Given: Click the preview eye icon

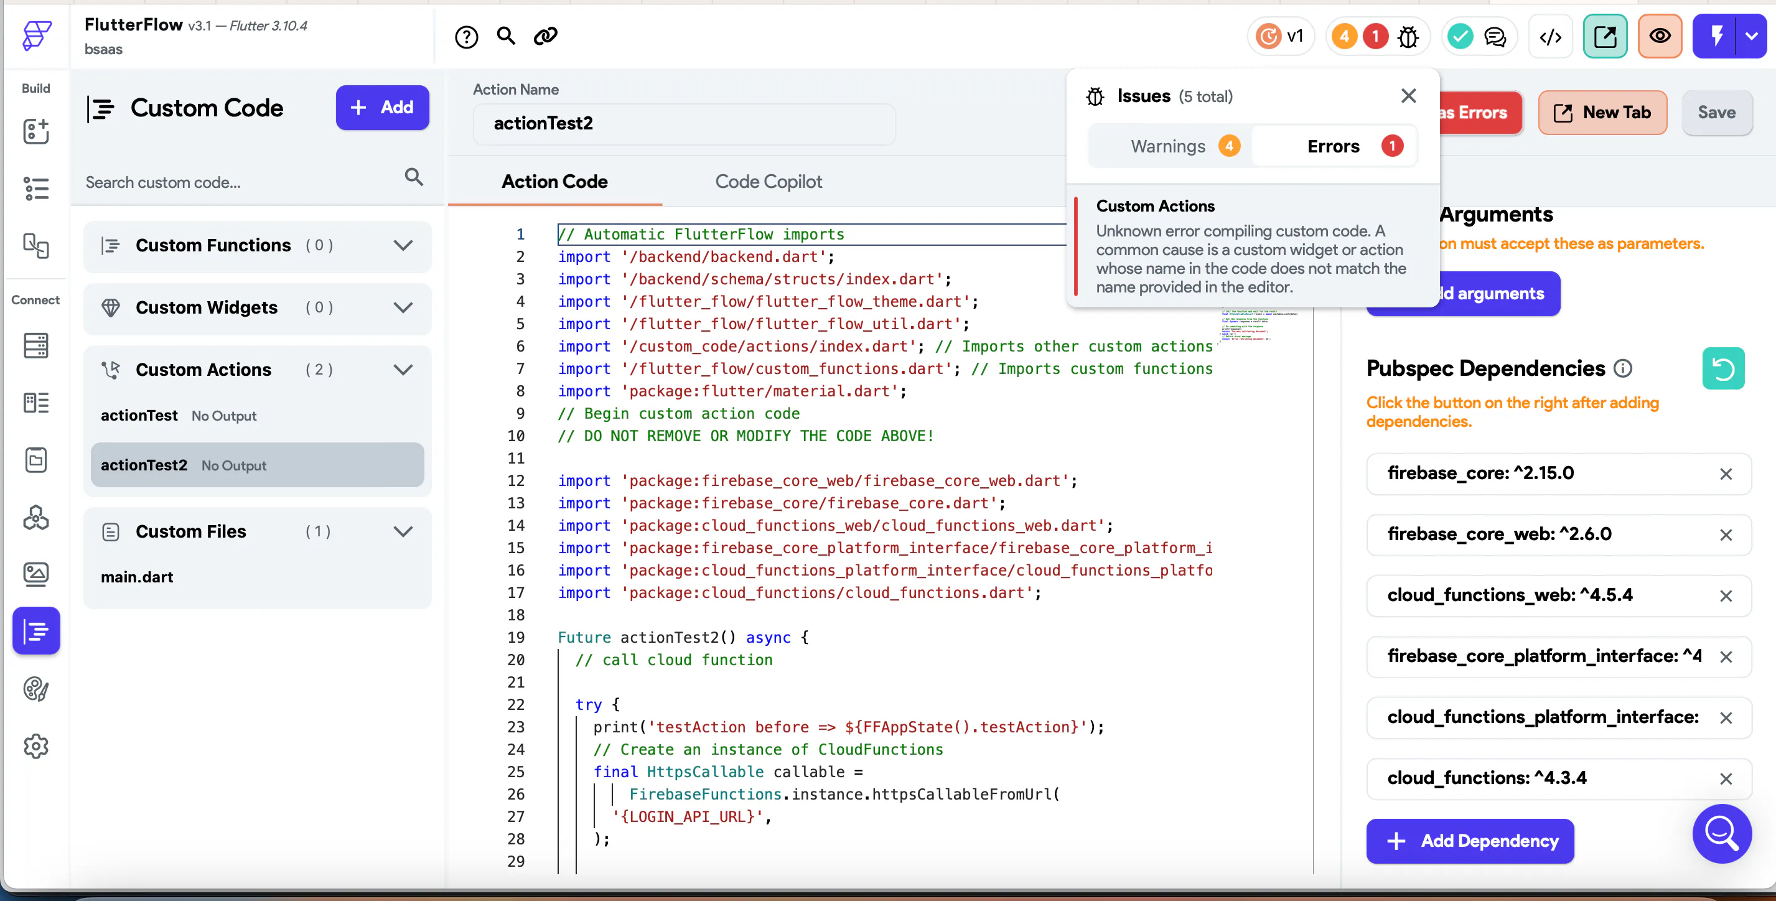Looking at the screenshot, I should [x=1660, y=36].
